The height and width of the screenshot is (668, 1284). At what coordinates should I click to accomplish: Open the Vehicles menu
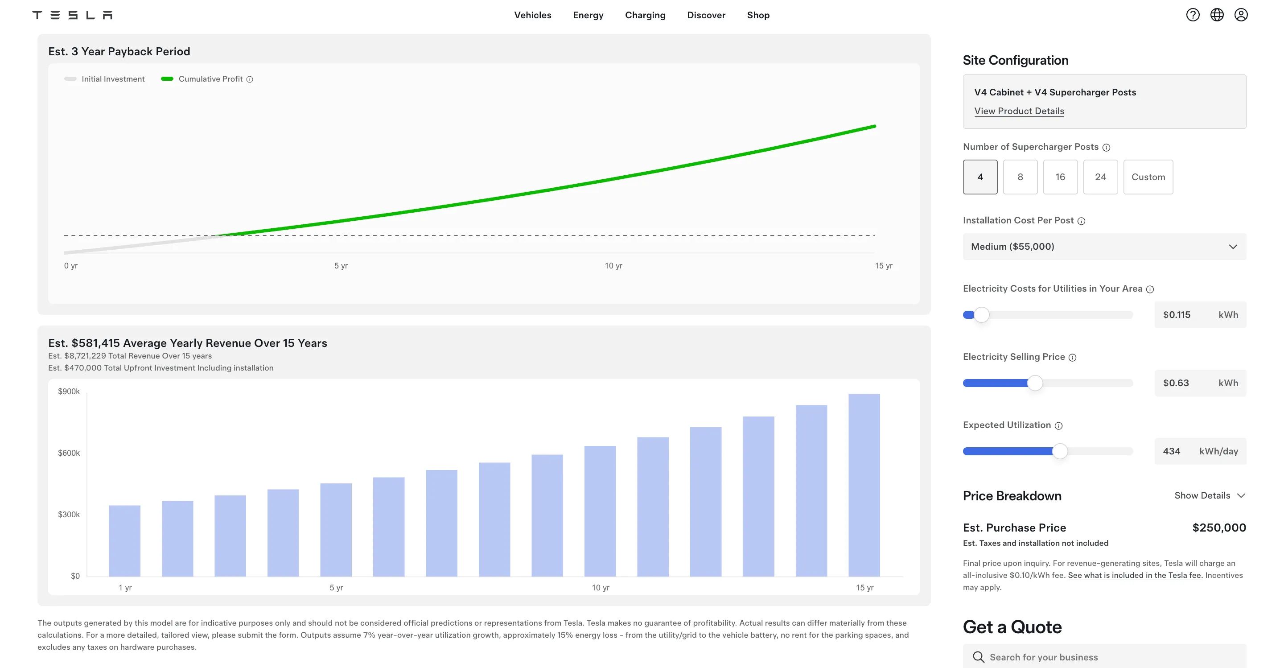tap(532, 15)
